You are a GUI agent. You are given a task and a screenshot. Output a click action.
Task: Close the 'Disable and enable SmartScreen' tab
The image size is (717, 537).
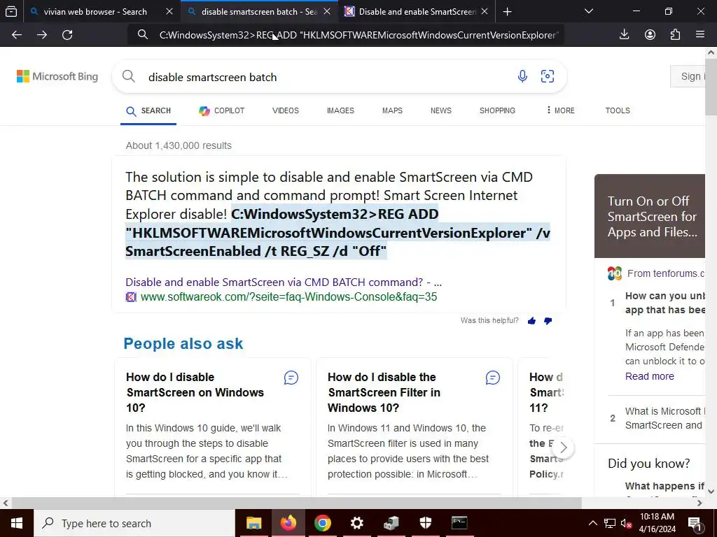click(x=485, y=11)
